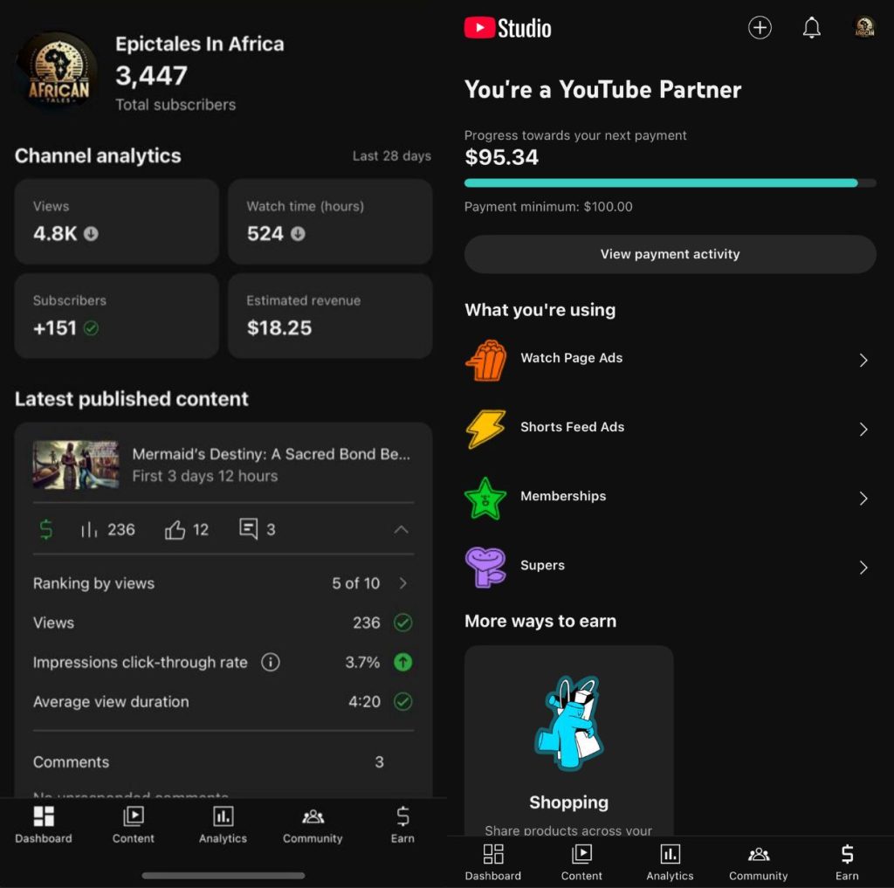Click the green up-arrow beside 3.7% click-through rate

point(403,662)
